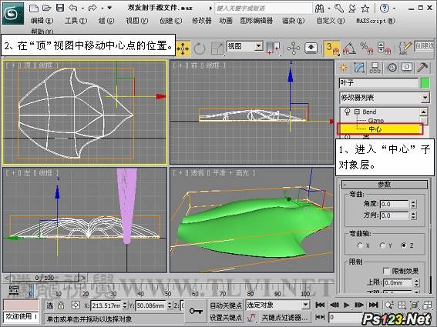Click the green object color swatch
This screenshot has height=327, width=437.
click(x=425, y=83)
